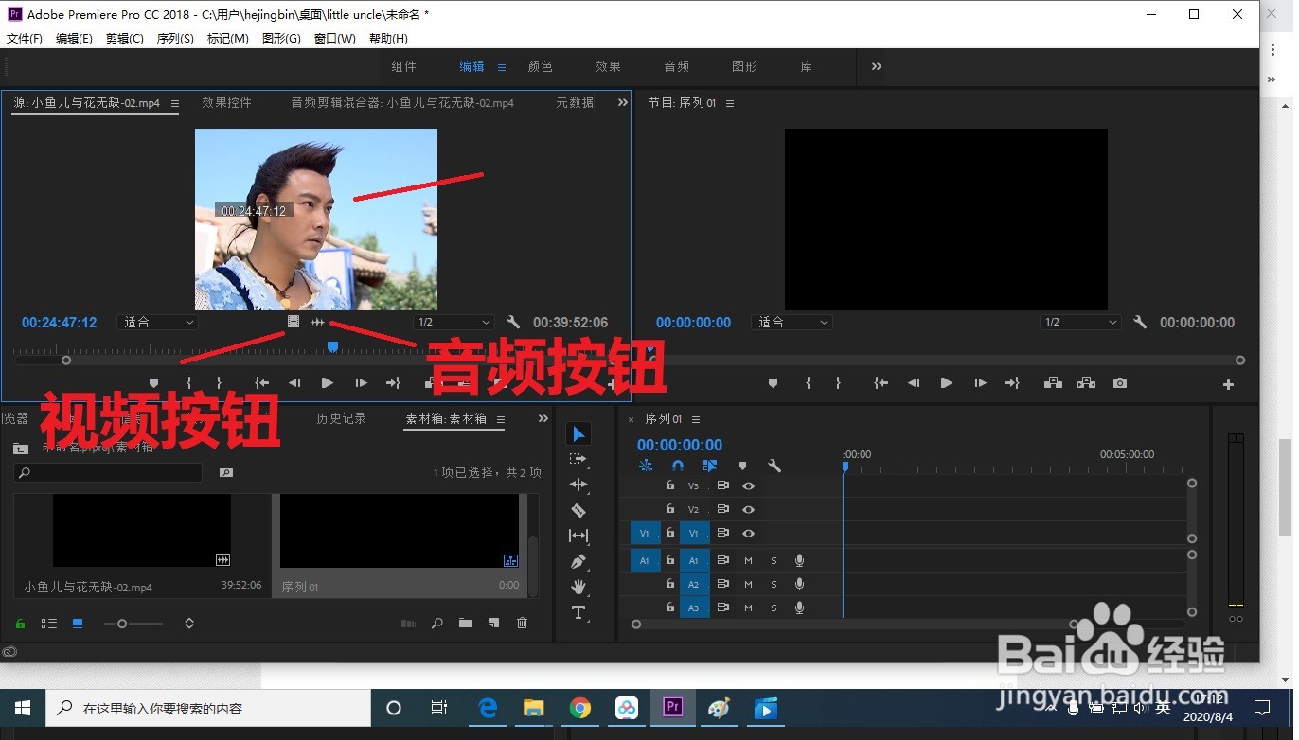The height and width of the screenshot is (740, 1299).
Task: Click the New Bin folder icon in project panel
Action: pyautogui.click(x=465, y=623)
